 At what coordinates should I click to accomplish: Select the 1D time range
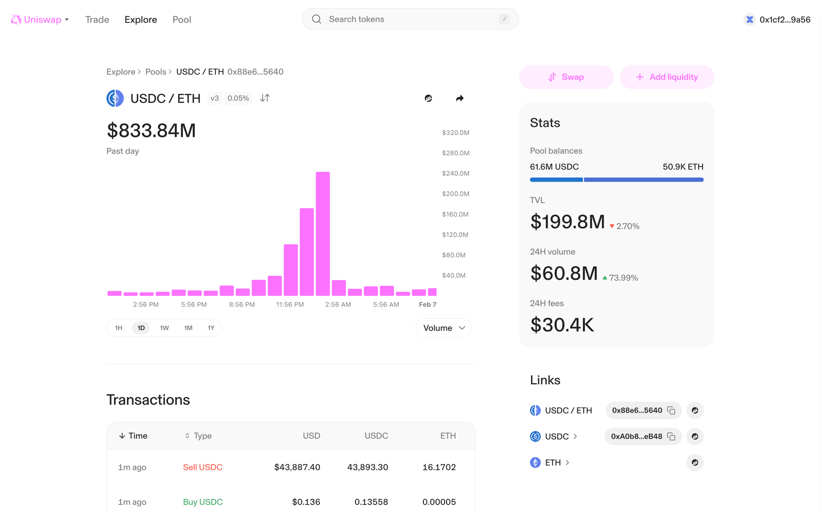(x=141, y=328)
